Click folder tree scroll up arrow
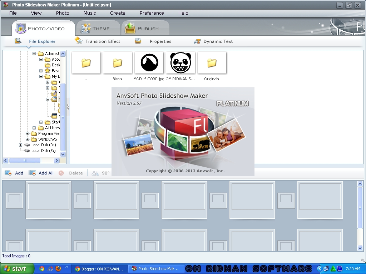This screenshot has height=274, width=366. coord(63,54)
